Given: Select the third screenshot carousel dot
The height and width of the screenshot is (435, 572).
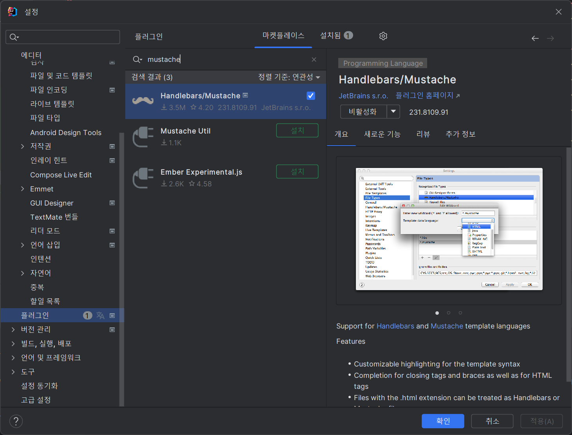Looking at the screenshot, I should (x=460, y=313).
